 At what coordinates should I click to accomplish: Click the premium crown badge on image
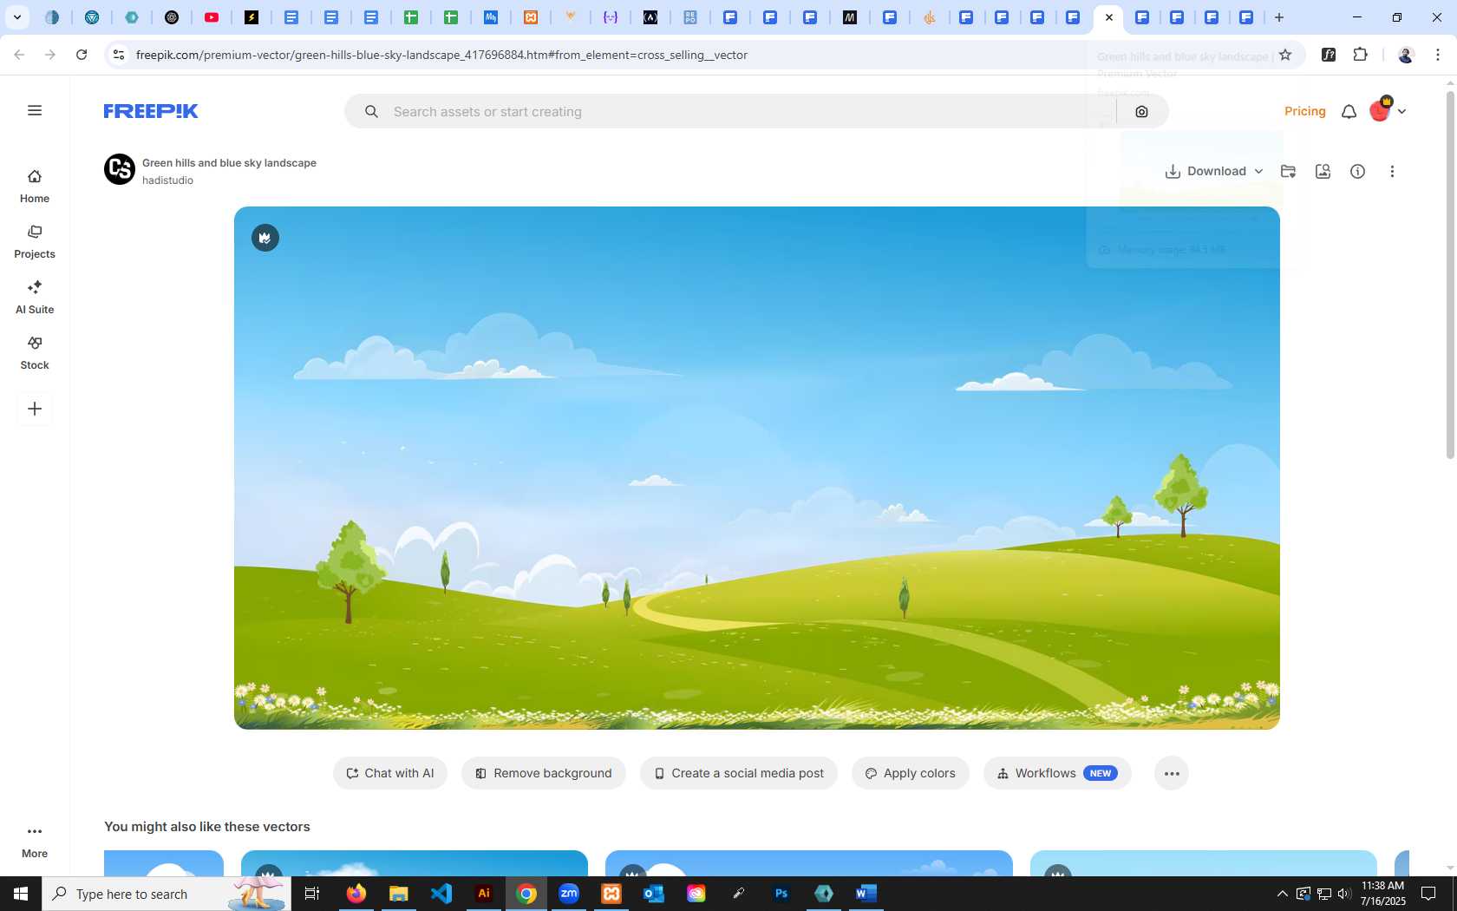(265, 238)
